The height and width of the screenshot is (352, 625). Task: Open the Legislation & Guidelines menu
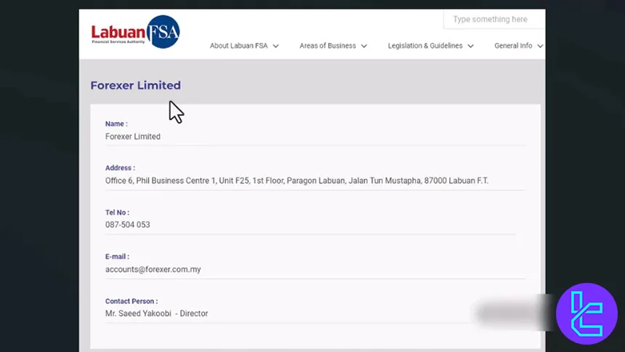coord(425,46)
